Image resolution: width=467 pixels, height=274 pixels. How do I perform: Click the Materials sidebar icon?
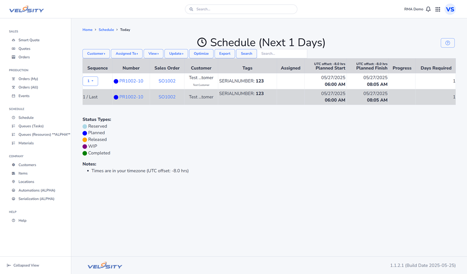point(13,143)
